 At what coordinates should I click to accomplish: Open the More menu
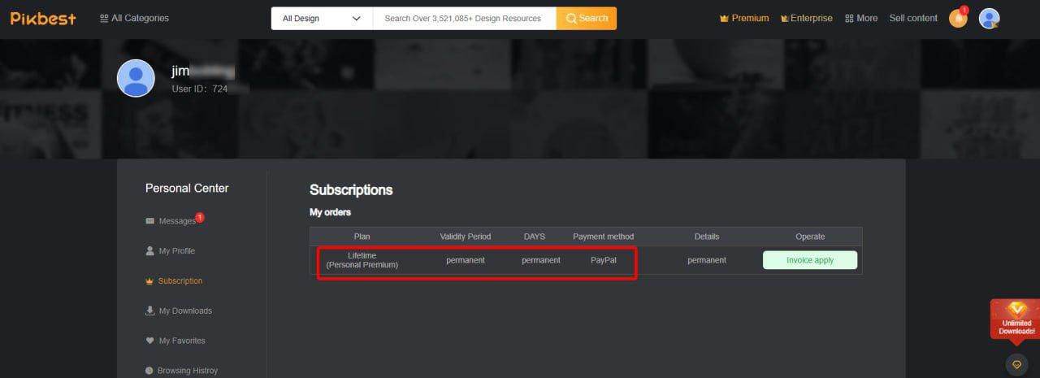tap(861, 18)
